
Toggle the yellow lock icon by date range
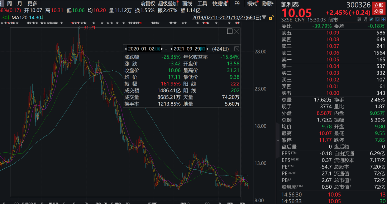[271, 18]
